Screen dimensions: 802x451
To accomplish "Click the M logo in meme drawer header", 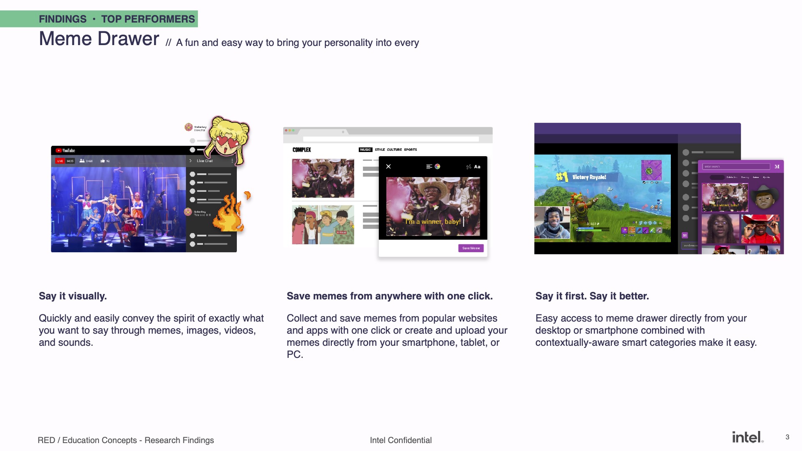I will [777, 167].
